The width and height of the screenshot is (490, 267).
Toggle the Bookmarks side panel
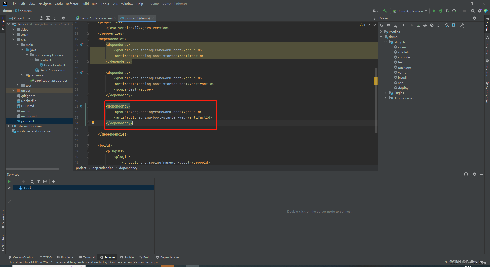[x=3, y=219]
